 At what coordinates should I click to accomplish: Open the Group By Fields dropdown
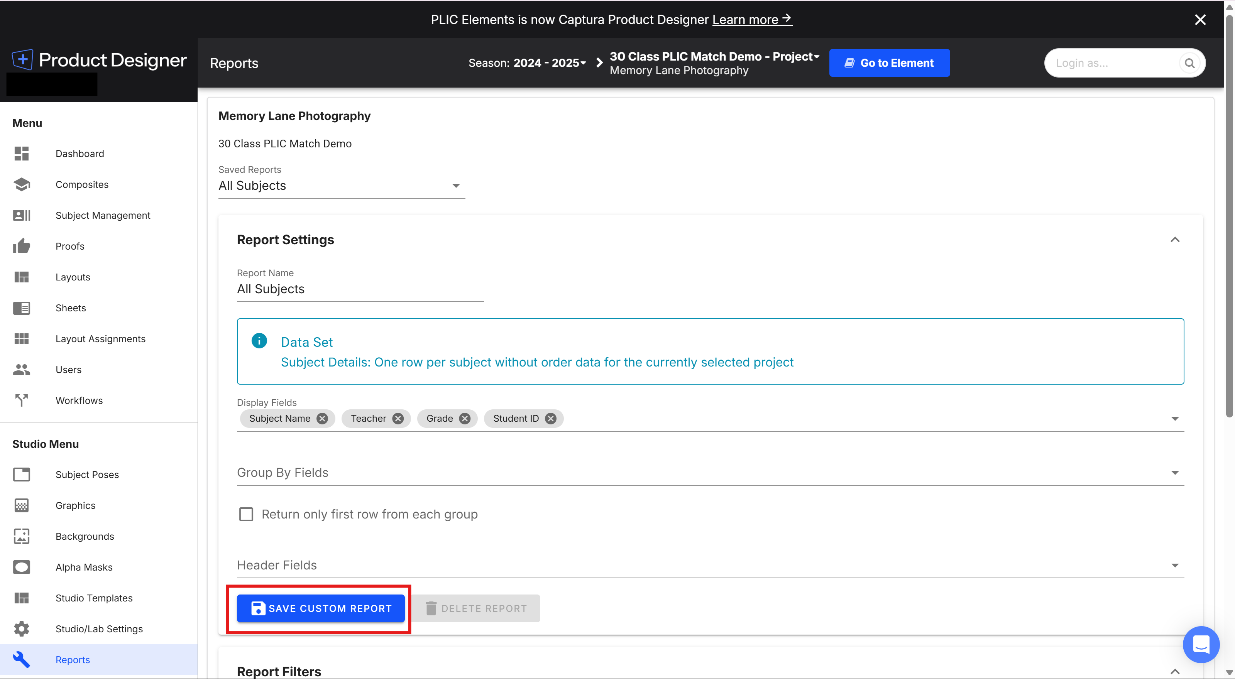click(x=710, y=473)
